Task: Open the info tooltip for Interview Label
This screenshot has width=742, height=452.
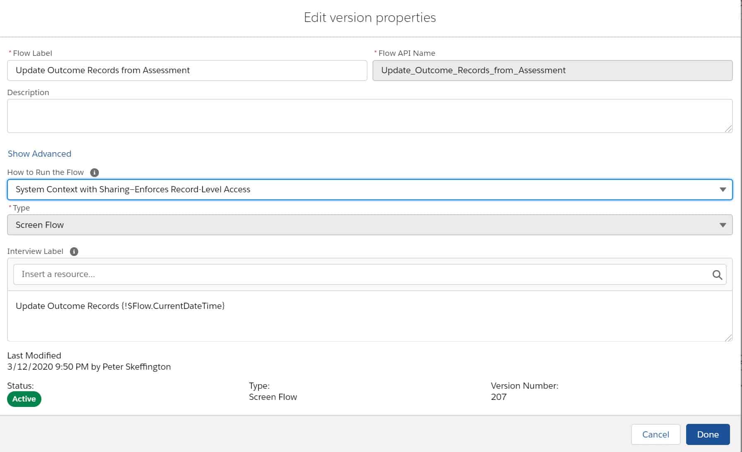Action: coord(74,251)
